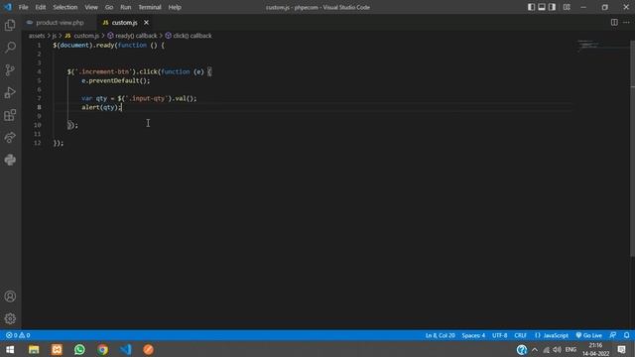This screenshot has height=357, width=635.
Task: Toggle the panel layout icon
Action: tap(542, 7)
